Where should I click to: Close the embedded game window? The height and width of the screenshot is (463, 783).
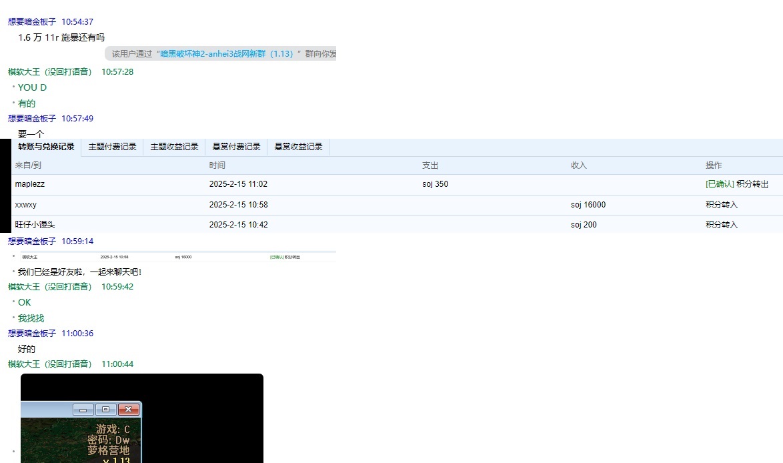[128, 409]
